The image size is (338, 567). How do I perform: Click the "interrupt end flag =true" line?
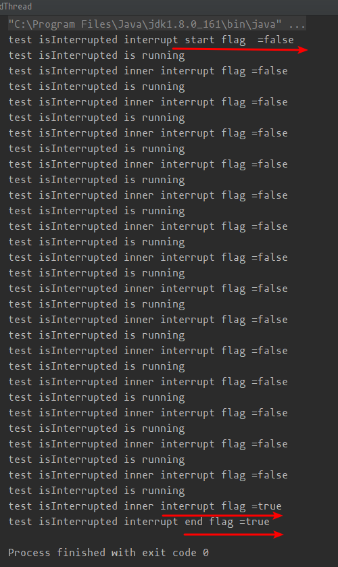[139, 522]
